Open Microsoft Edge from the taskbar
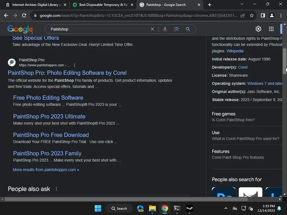 [140, 208]
